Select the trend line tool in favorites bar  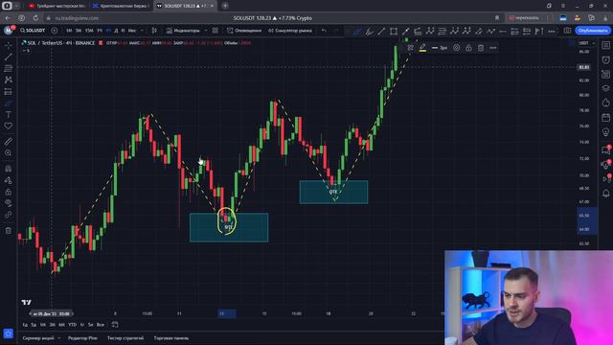[381, 31]
